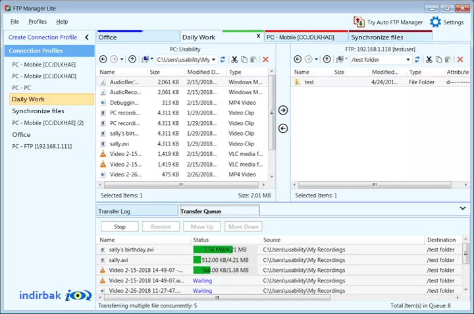Switch to the Transfer Log tab
Screen dimensions: 474x314
(x=137, y=211)
